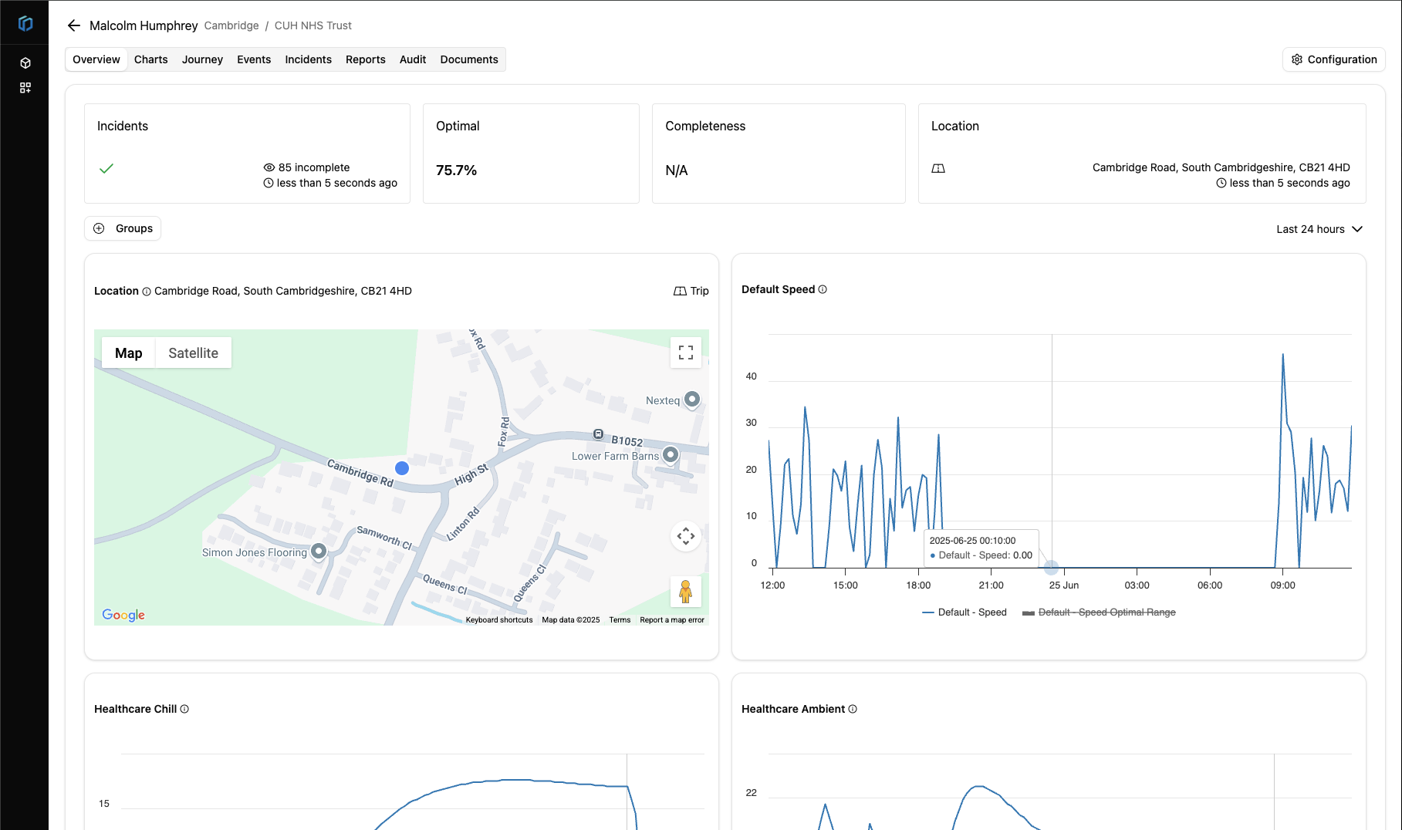The width and height of the screenshot is (1402, 830).
Task: Click the info icon next to Healthcare Chill
Action: click(184, 708)
